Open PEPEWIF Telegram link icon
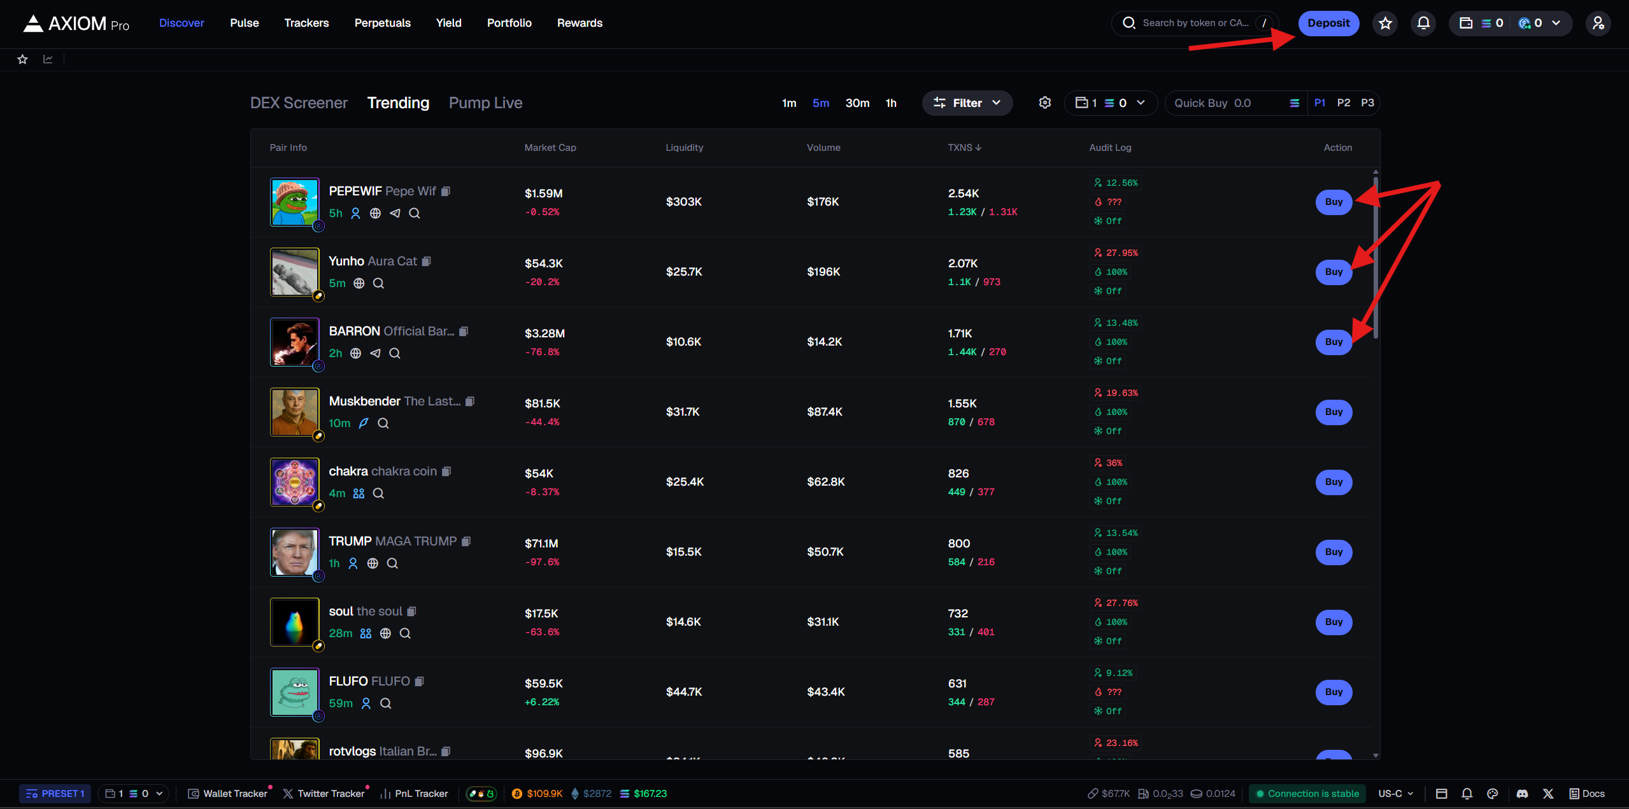The height and width of the screenshot is (809, 1629). point(395,213)
